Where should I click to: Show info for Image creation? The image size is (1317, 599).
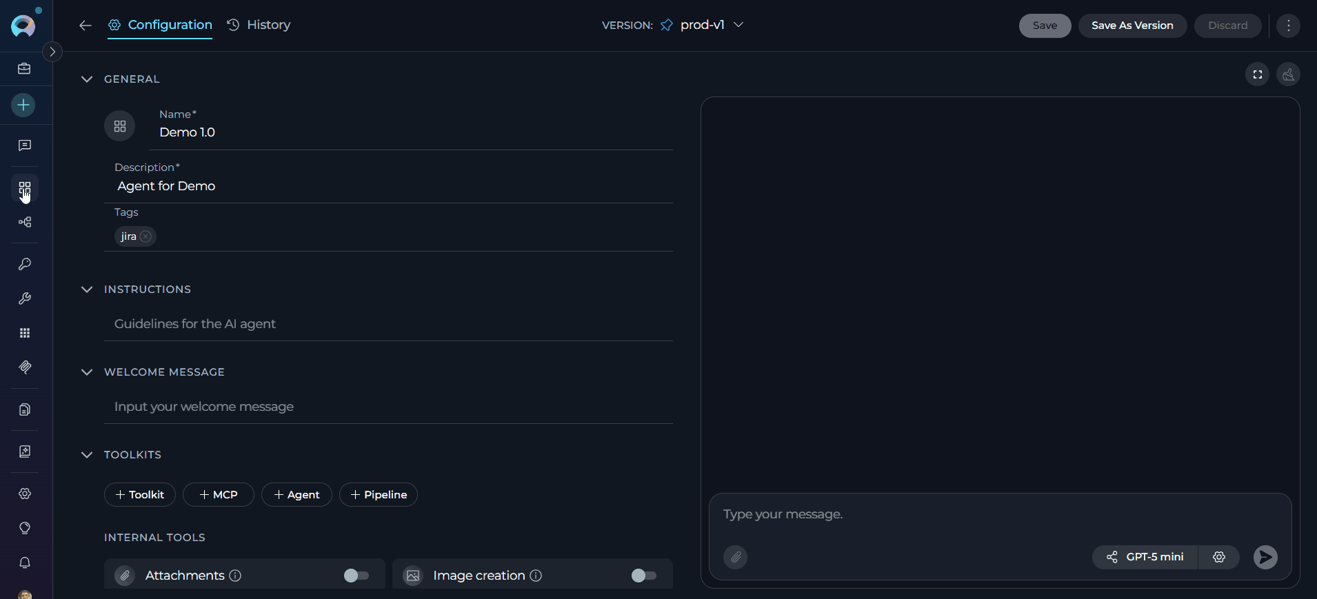tap(536, 576)
